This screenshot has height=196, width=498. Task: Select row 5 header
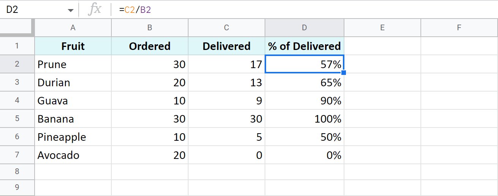click(17, 119)
